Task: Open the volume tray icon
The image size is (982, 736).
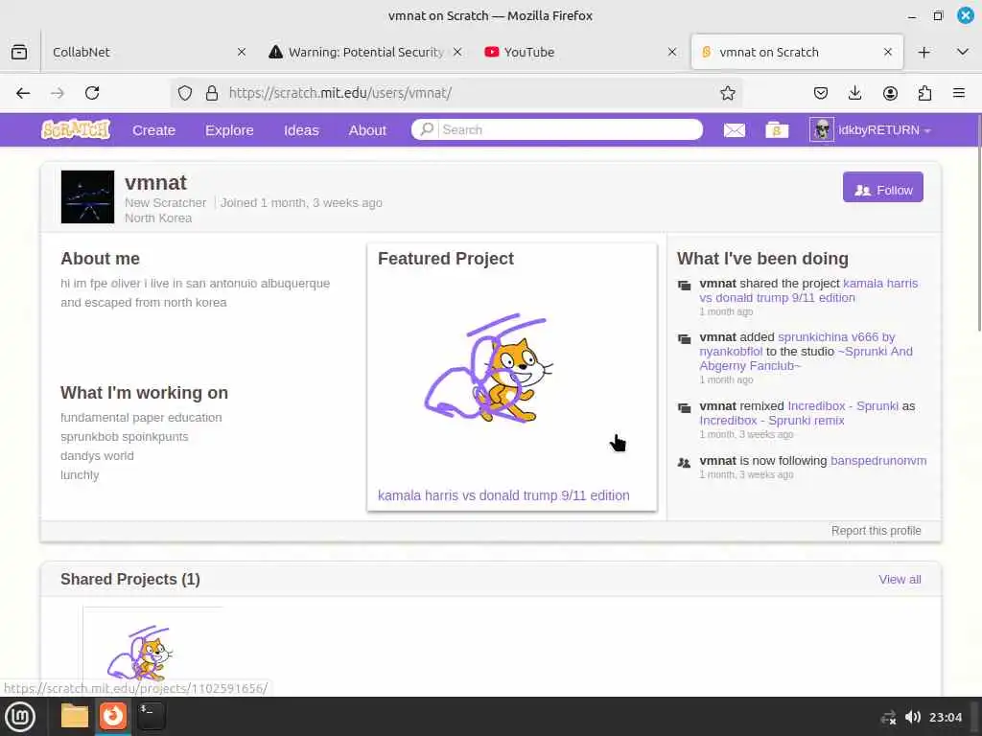Action: (x=913, y=717)
